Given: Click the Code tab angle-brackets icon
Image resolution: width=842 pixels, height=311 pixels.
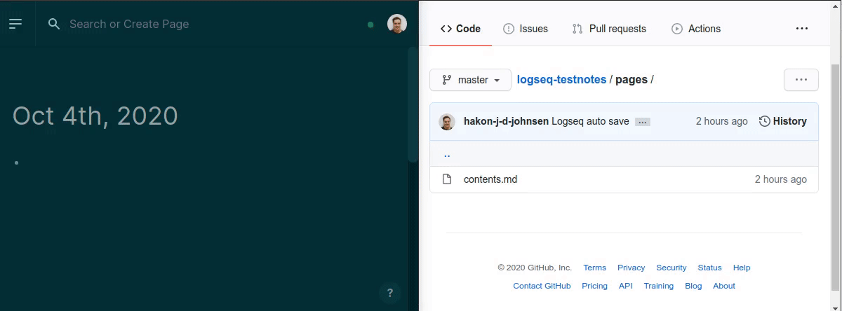Looking at the screenshot, I should tap(446, 29).
